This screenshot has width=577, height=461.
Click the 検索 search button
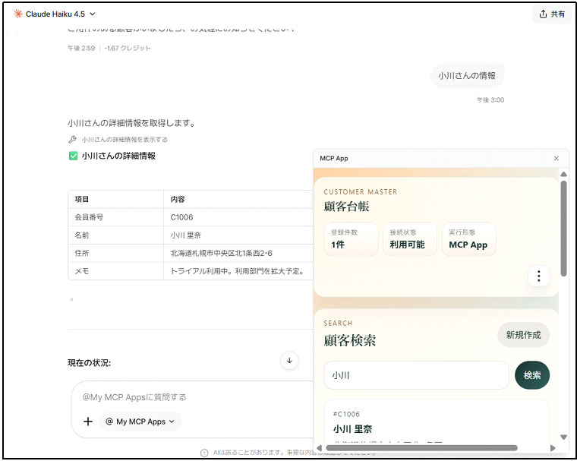[x=532, y=375]
